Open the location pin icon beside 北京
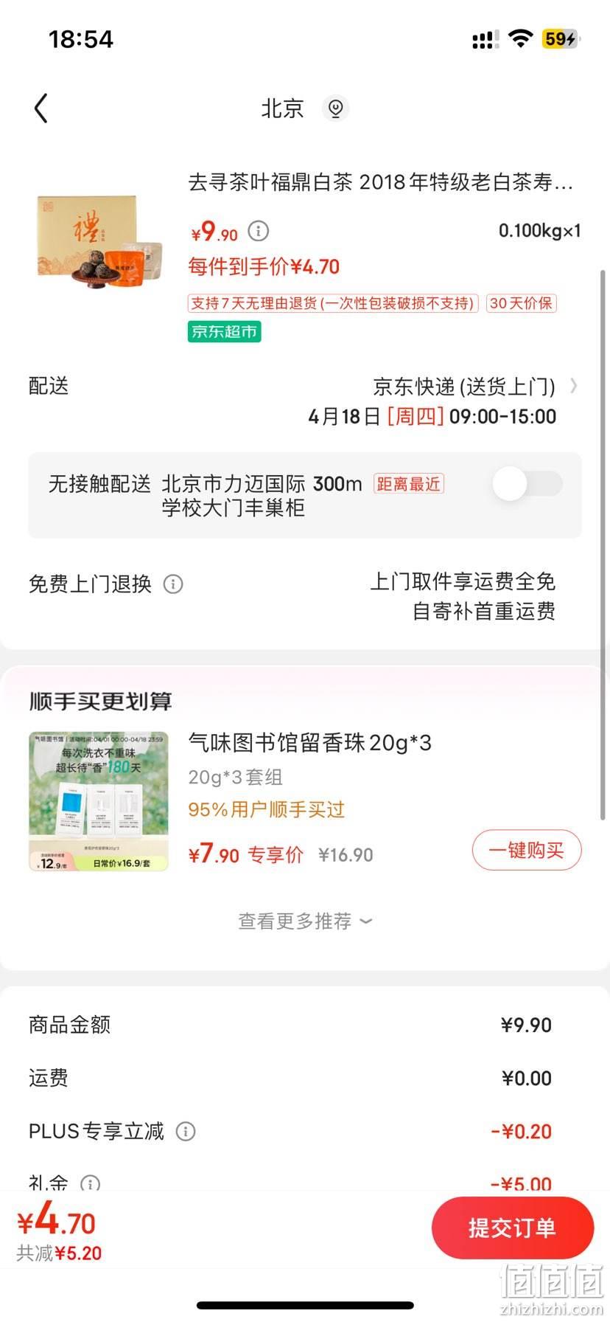Image resolution: width=610 pixels, height=1322 pixels. 335,108
